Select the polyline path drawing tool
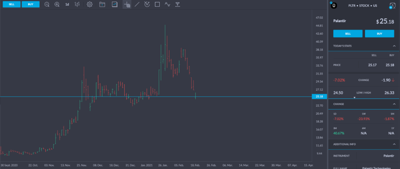 pos(167,4)
